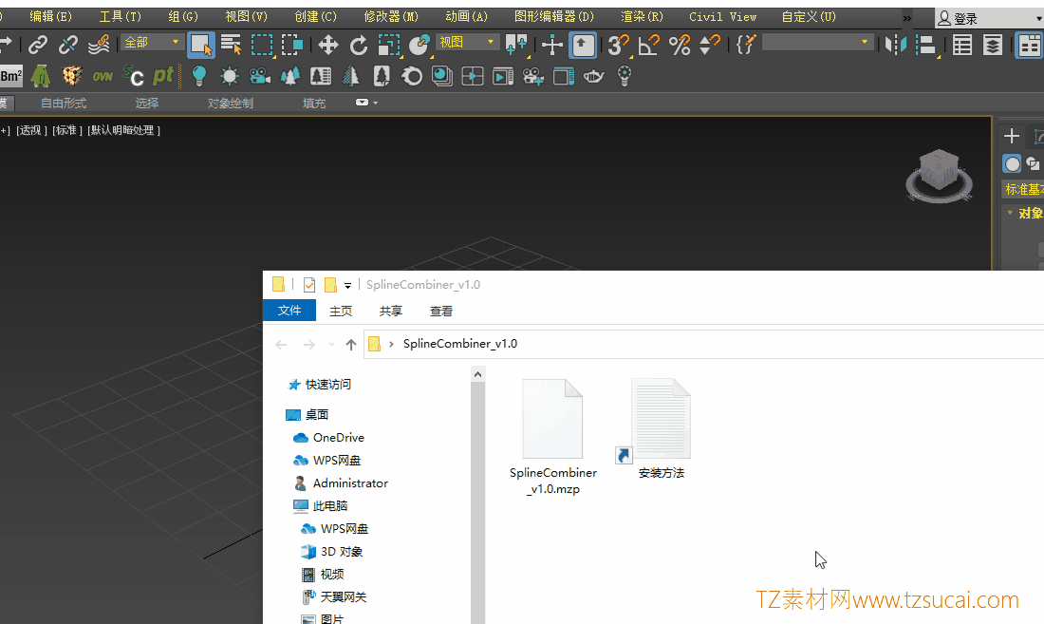Activate the Select and Move tool
The width and height of the screenshot is (1044, 624).
tap(327, 45)
